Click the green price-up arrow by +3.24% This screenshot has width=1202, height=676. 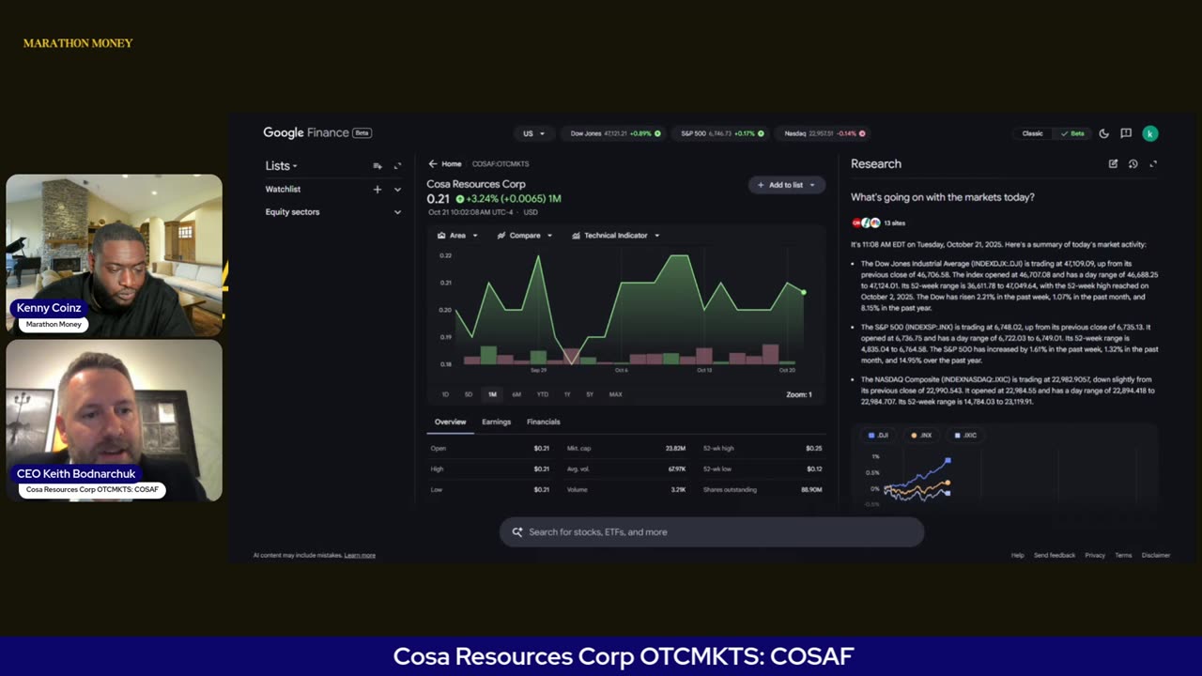click(460, 199)
